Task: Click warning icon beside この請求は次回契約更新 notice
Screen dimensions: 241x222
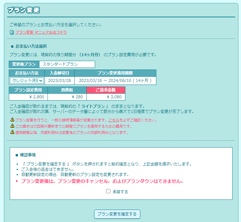Action: coord(12,126)
